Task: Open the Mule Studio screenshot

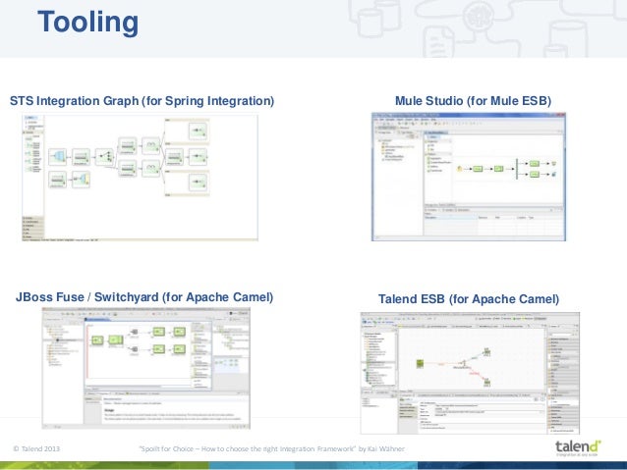Action: [x=468, y=177]
